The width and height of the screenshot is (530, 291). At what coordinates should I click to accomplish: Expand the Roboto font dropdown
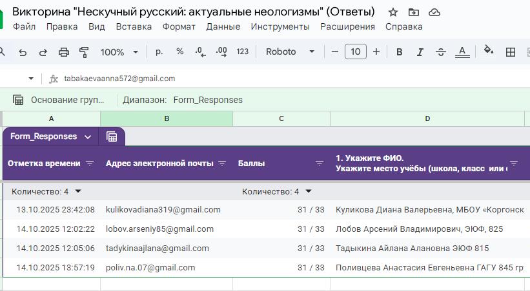[x=290, y=52]
